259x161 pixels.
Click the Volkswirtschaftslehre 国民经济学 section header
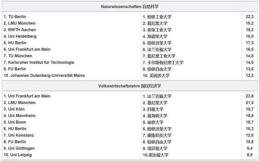click(129, 86)
